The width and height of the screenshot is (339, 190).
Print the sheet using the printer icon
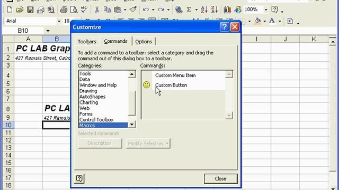pyautogui.click(x=64, y=9)
